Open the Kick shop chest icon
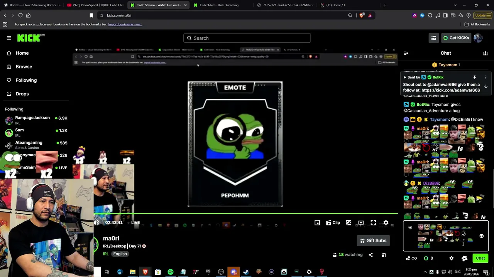 coord(434,38)
